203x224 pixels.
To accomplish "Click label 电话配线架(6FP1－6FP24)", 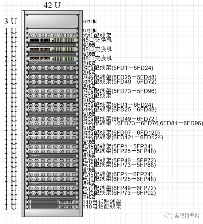I will 118,174.
